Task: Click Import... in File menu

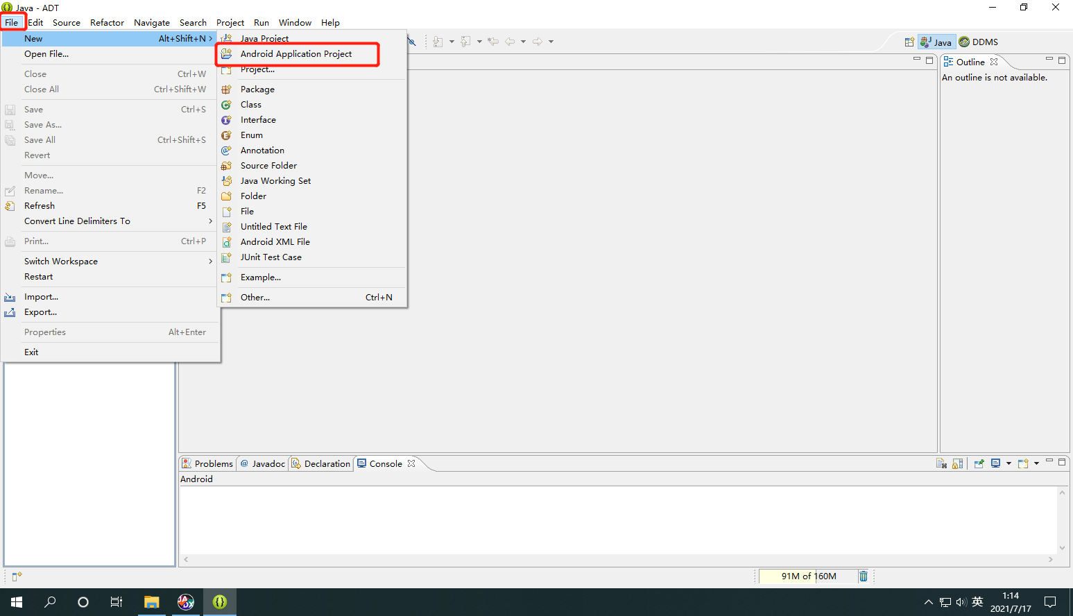Action: pos(110,297)
